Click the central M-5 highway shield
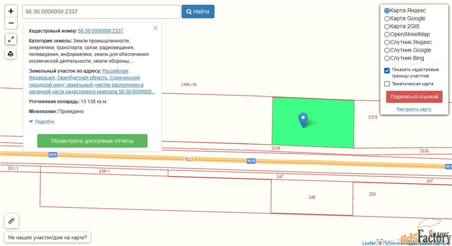This screenshot has width=452, height=246. (251, 161)
